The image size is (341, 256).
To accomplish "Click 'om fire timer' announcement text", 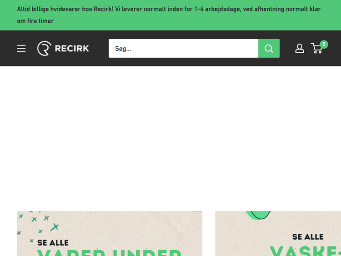I will pyautogui.click(x=35, y=21).
